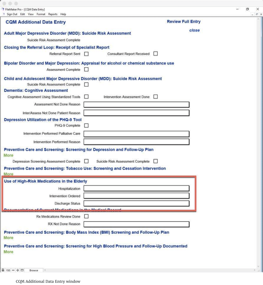Click into the Hospitalization input field
Viewport: 263px width, 285px height.
[x=136, y=189]
